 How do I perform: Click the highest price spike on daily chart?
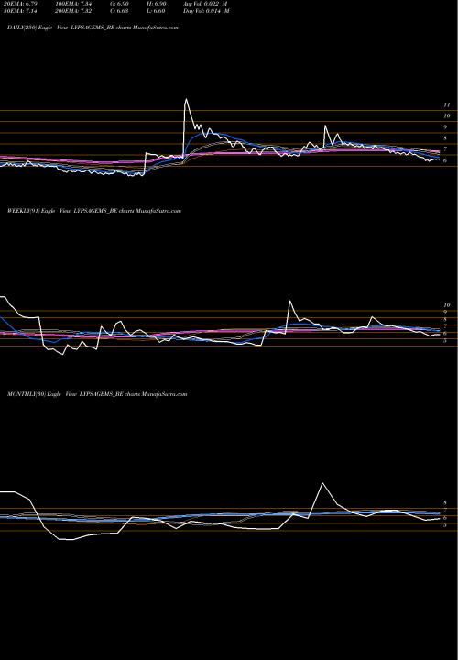coord(186,100)
